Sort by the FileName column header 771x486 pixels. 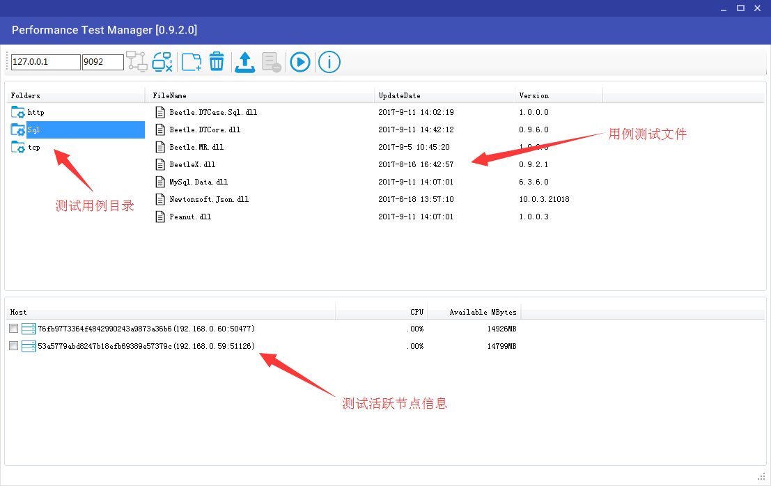(260, 96)
